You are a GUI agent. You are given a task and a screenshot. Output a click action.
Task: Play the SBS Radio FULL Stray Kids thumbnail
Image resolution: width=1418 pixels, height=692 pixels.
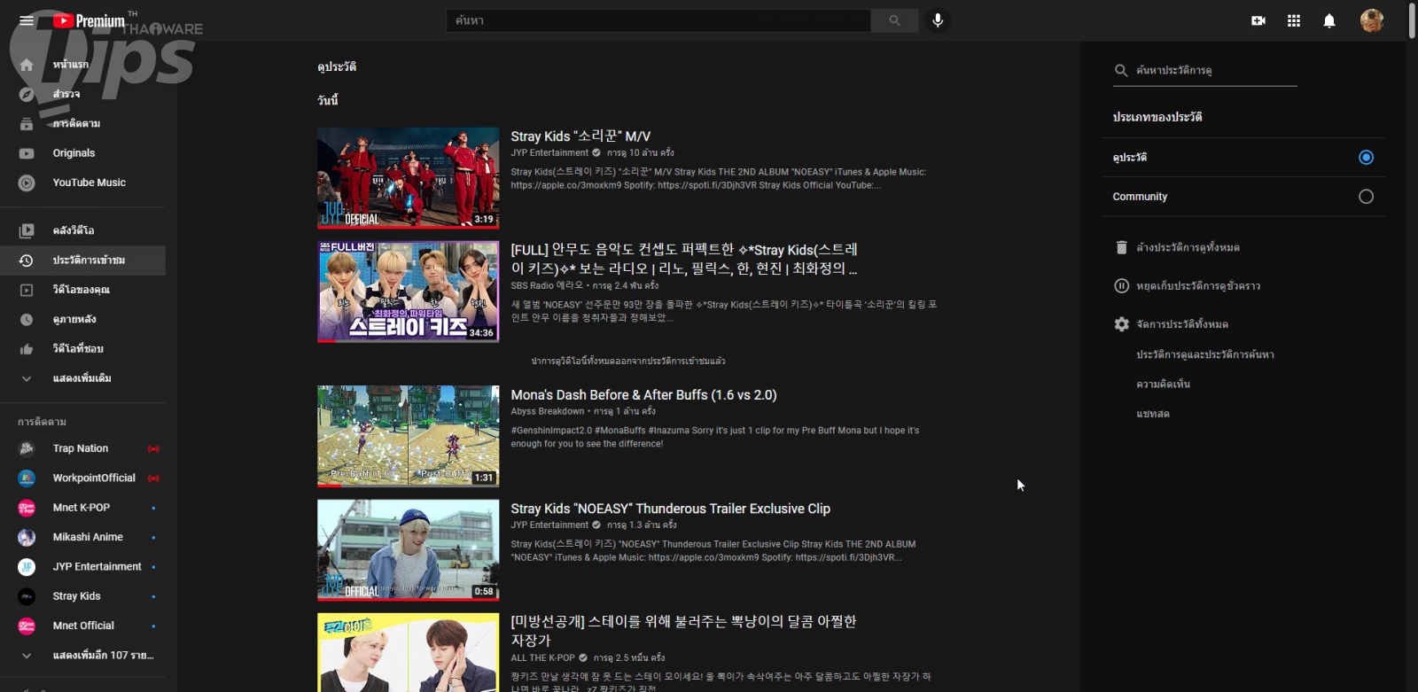[409, 292]
